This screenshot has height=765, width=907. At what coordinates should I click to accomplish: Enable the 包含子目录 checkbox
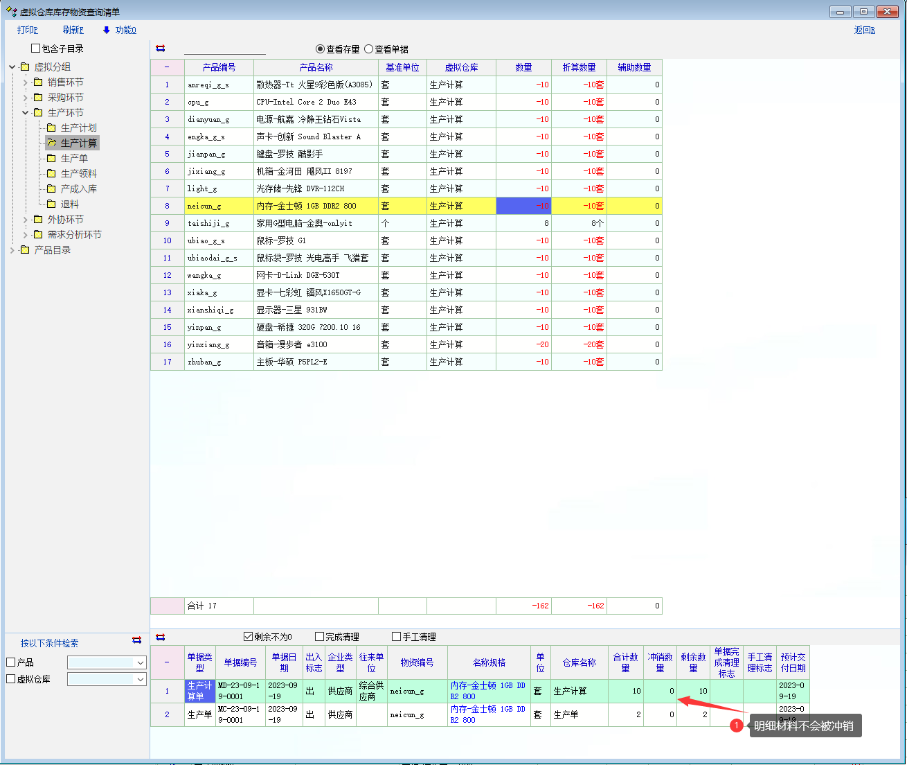(35, 49)
